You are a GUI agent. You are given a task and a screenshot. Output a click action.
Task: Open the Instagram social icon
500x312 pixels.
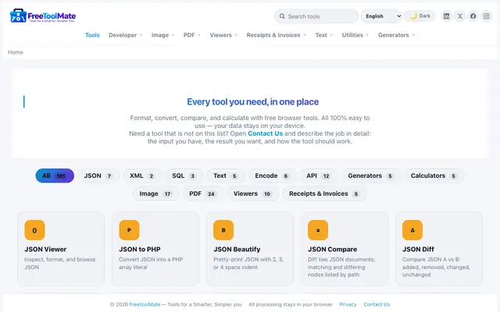(x=486, y=16)
